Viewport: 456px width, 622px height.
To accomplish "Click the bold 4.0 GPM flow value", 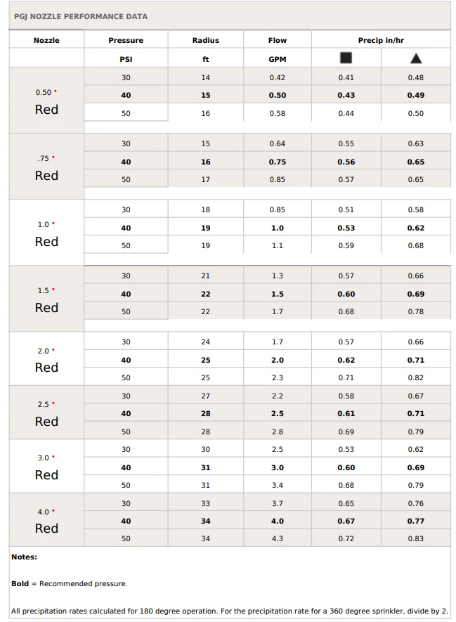I will 277,521.
